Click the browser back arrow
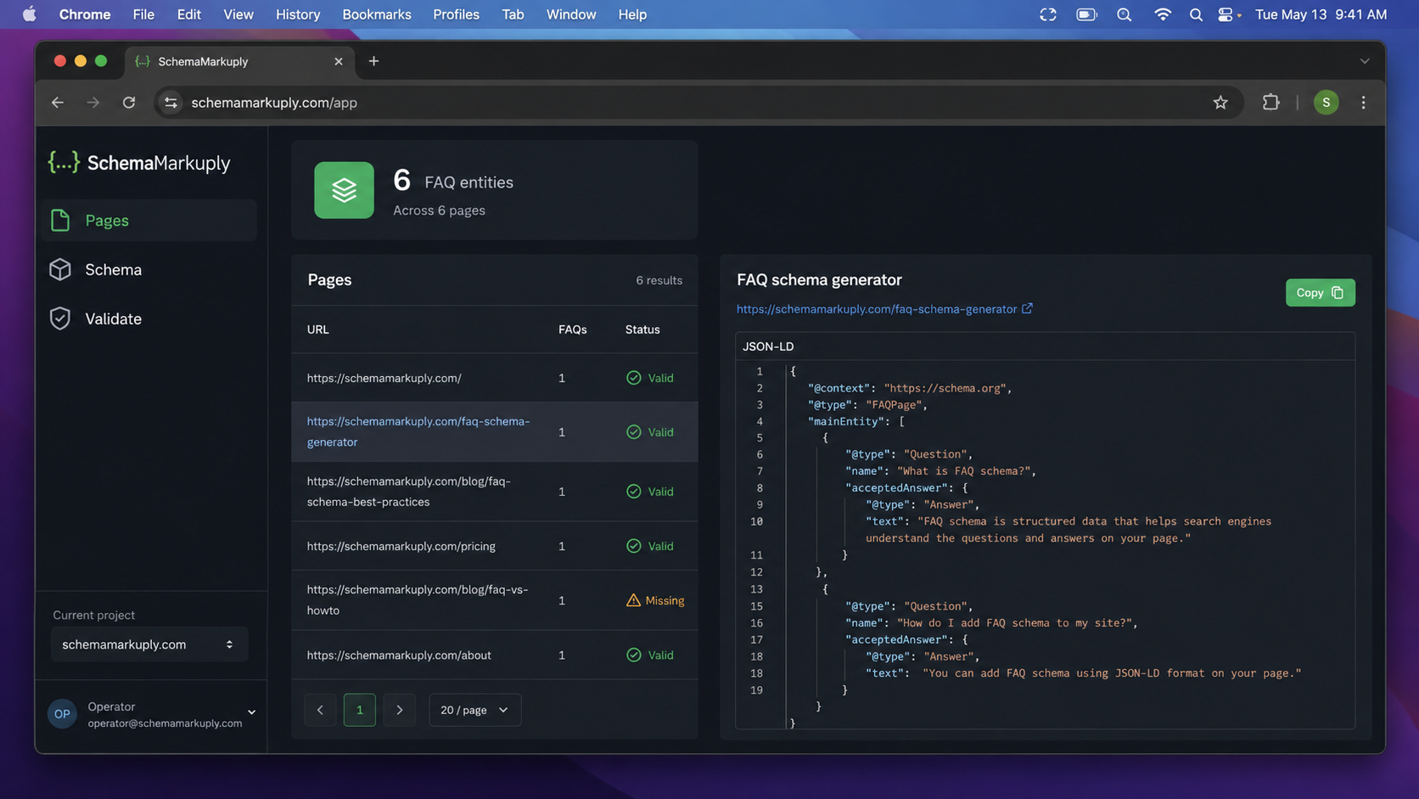Screen dimensions: 1419x799 pyautogui.click(x=58, y=103)
